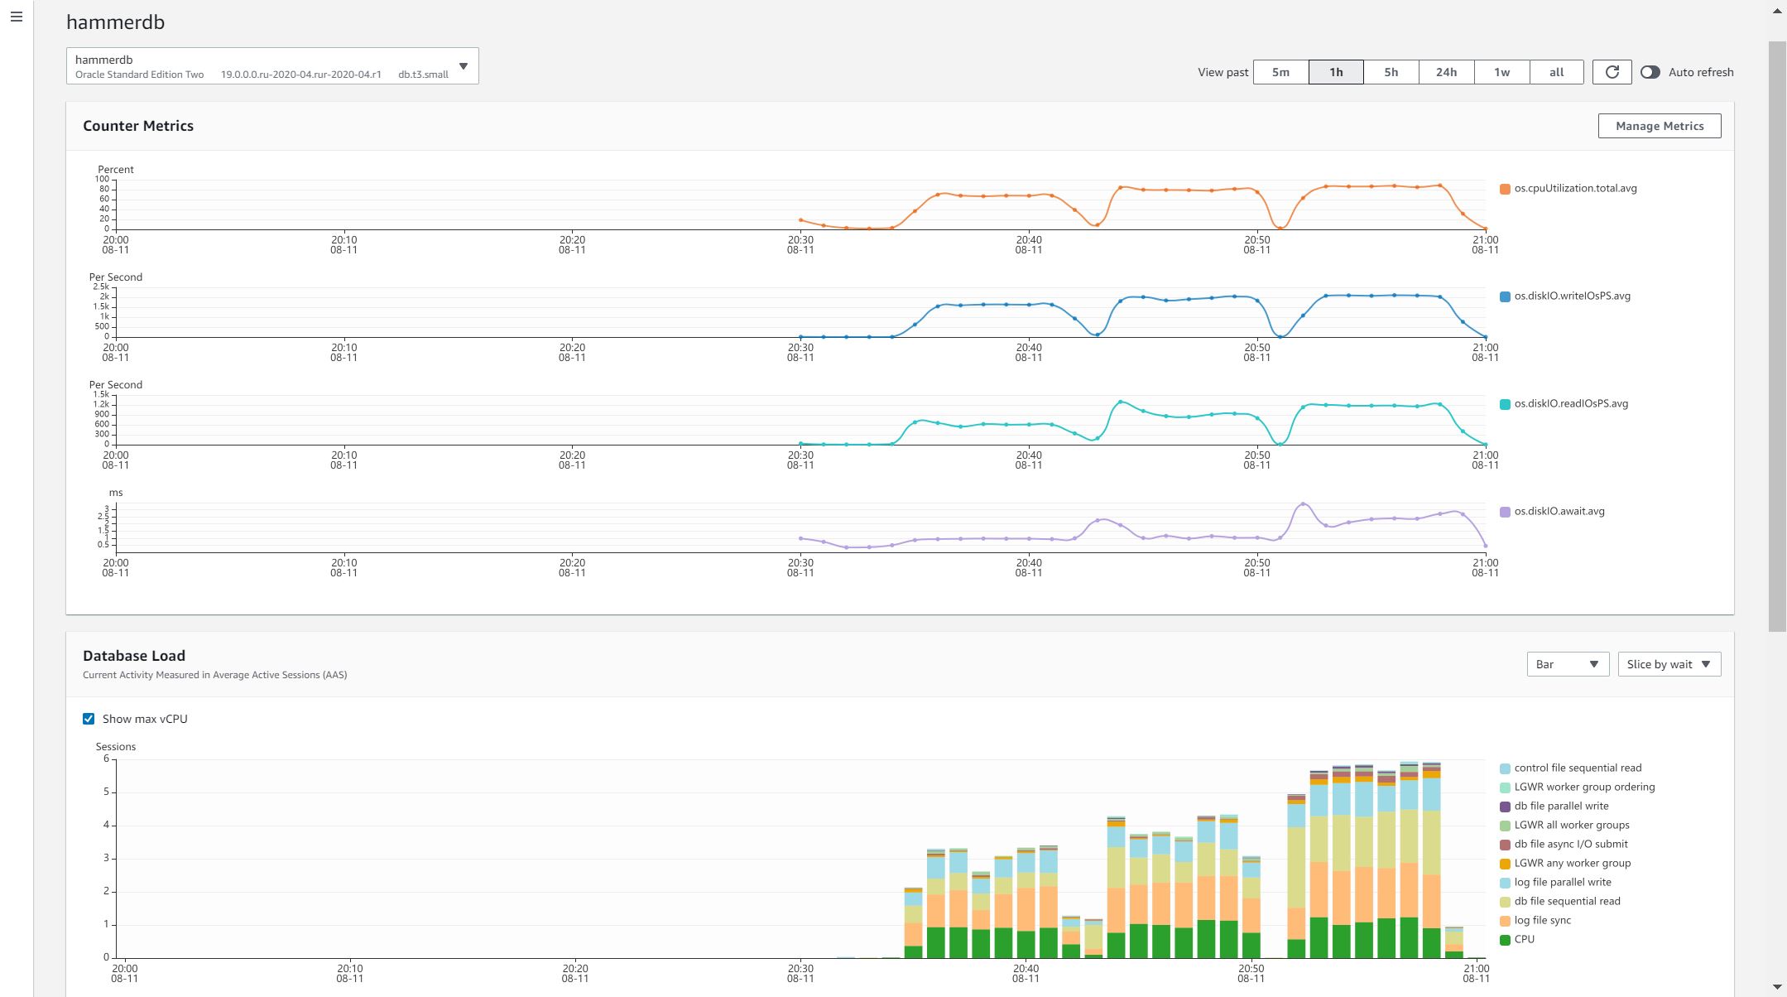Select the 5h view past range
The width and height of the screenshot is (1787, 997).
click(1391, 72)
